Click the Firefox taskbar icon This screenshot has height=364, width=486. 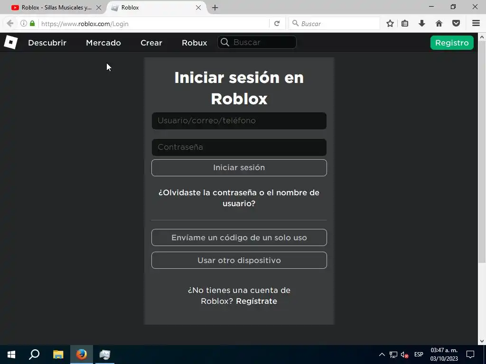82,355
